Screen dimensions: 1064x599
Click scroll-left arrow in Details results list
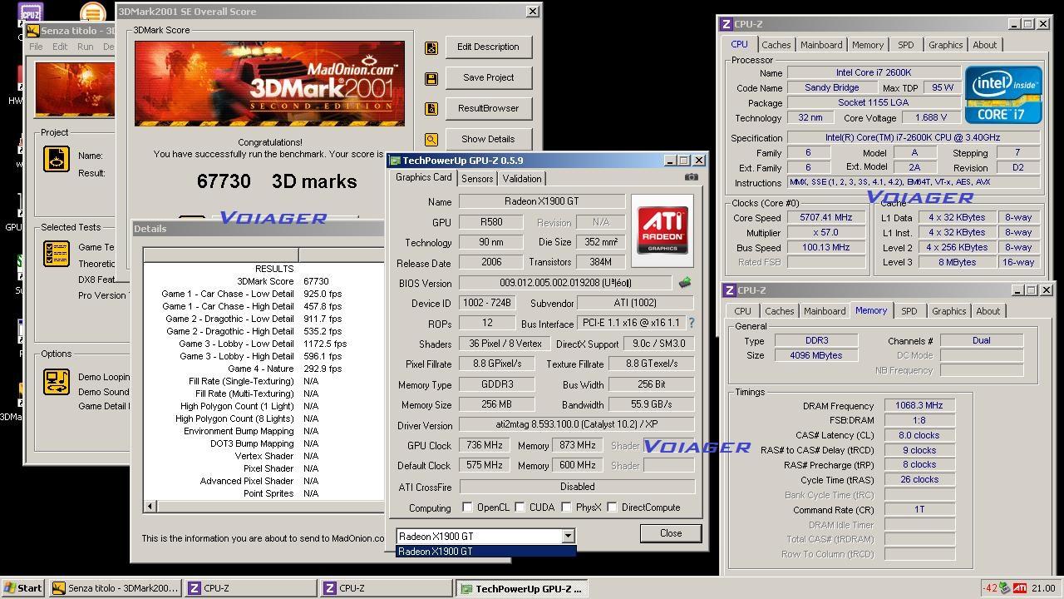coord(150,506)
